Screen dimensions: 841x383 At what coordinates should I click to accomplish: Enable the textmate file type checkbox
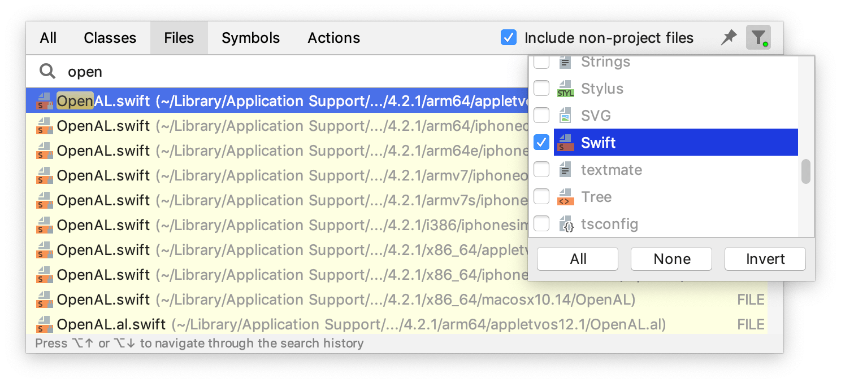[x=541, y=170]
